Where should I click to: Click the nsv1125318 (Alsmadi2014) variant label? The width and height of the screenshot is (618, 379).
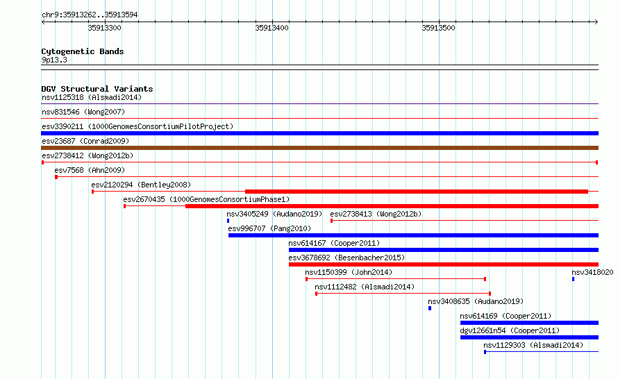pos(92,97)
